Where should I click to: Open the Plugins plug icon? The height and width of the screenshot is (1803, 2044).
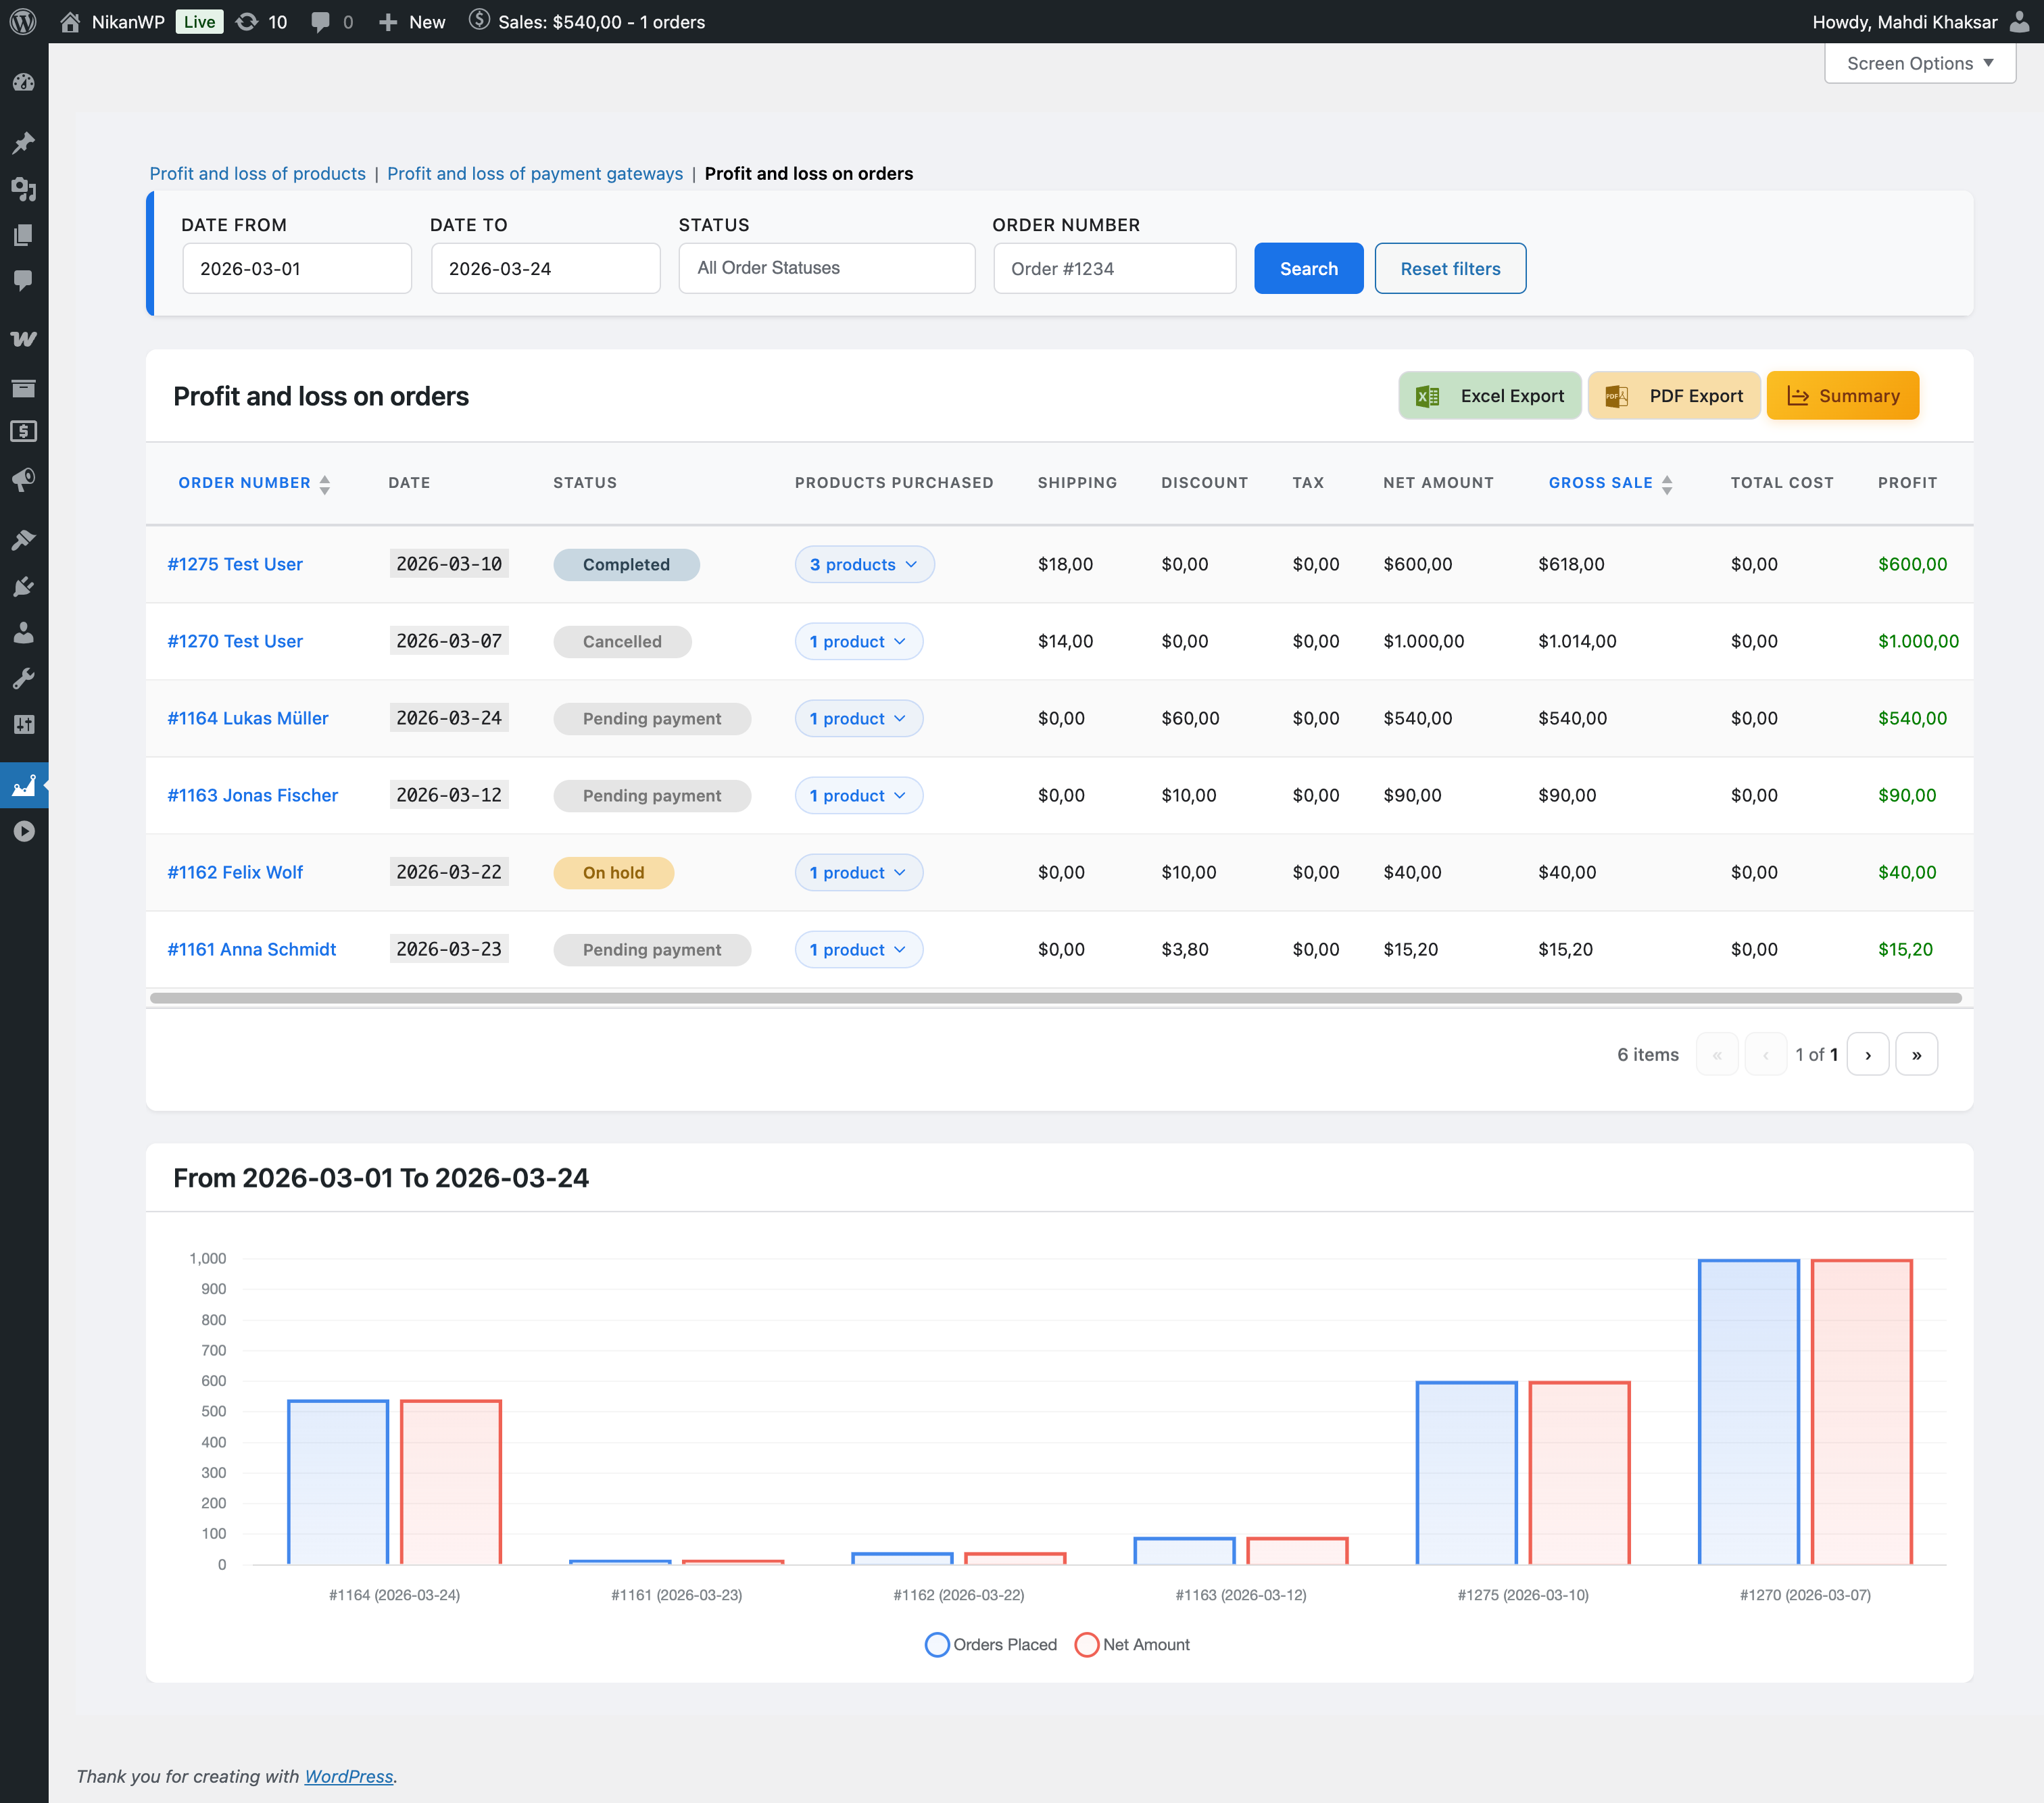coord(24,587)
